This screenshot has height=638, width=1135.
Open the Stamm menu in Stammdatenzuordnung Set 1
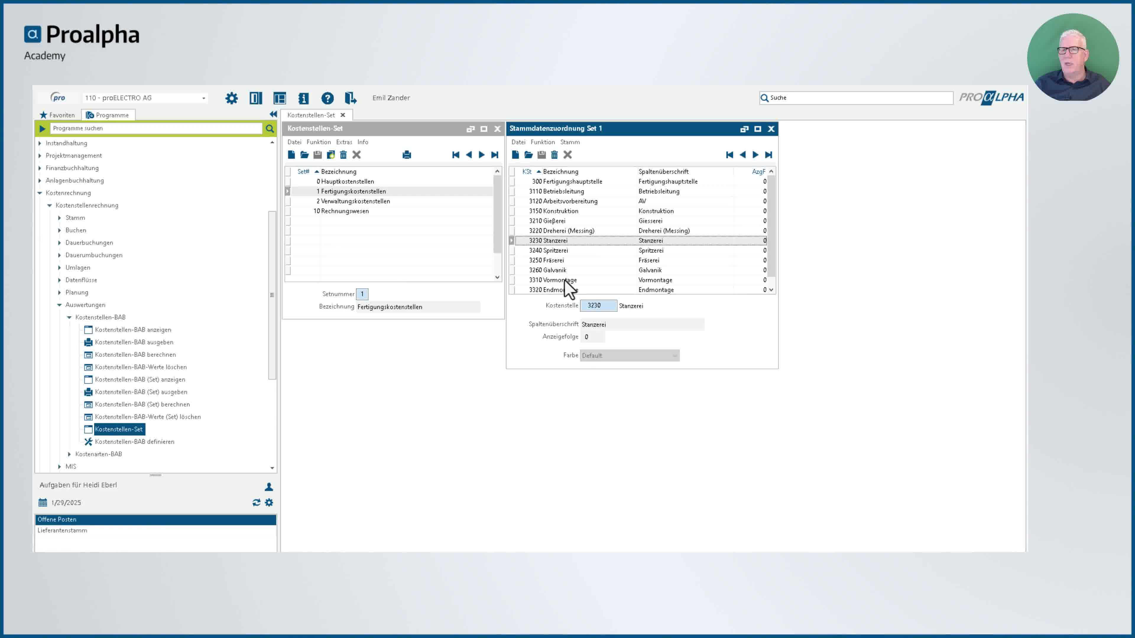click(x=570, y=142)
